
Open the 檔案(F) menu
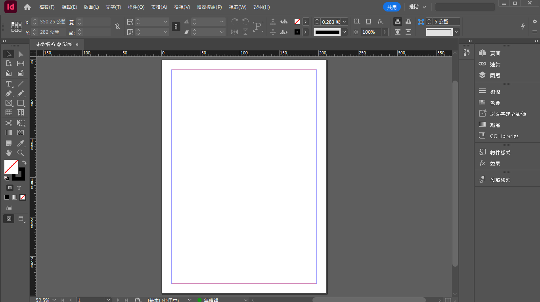(47, 7)
